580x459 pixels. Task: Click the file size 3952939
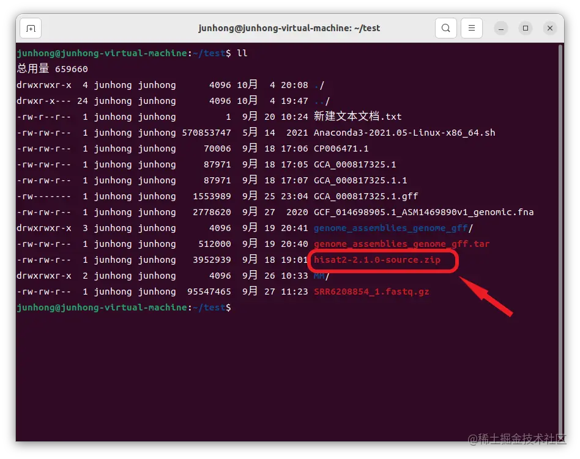(x=212, y=260)
